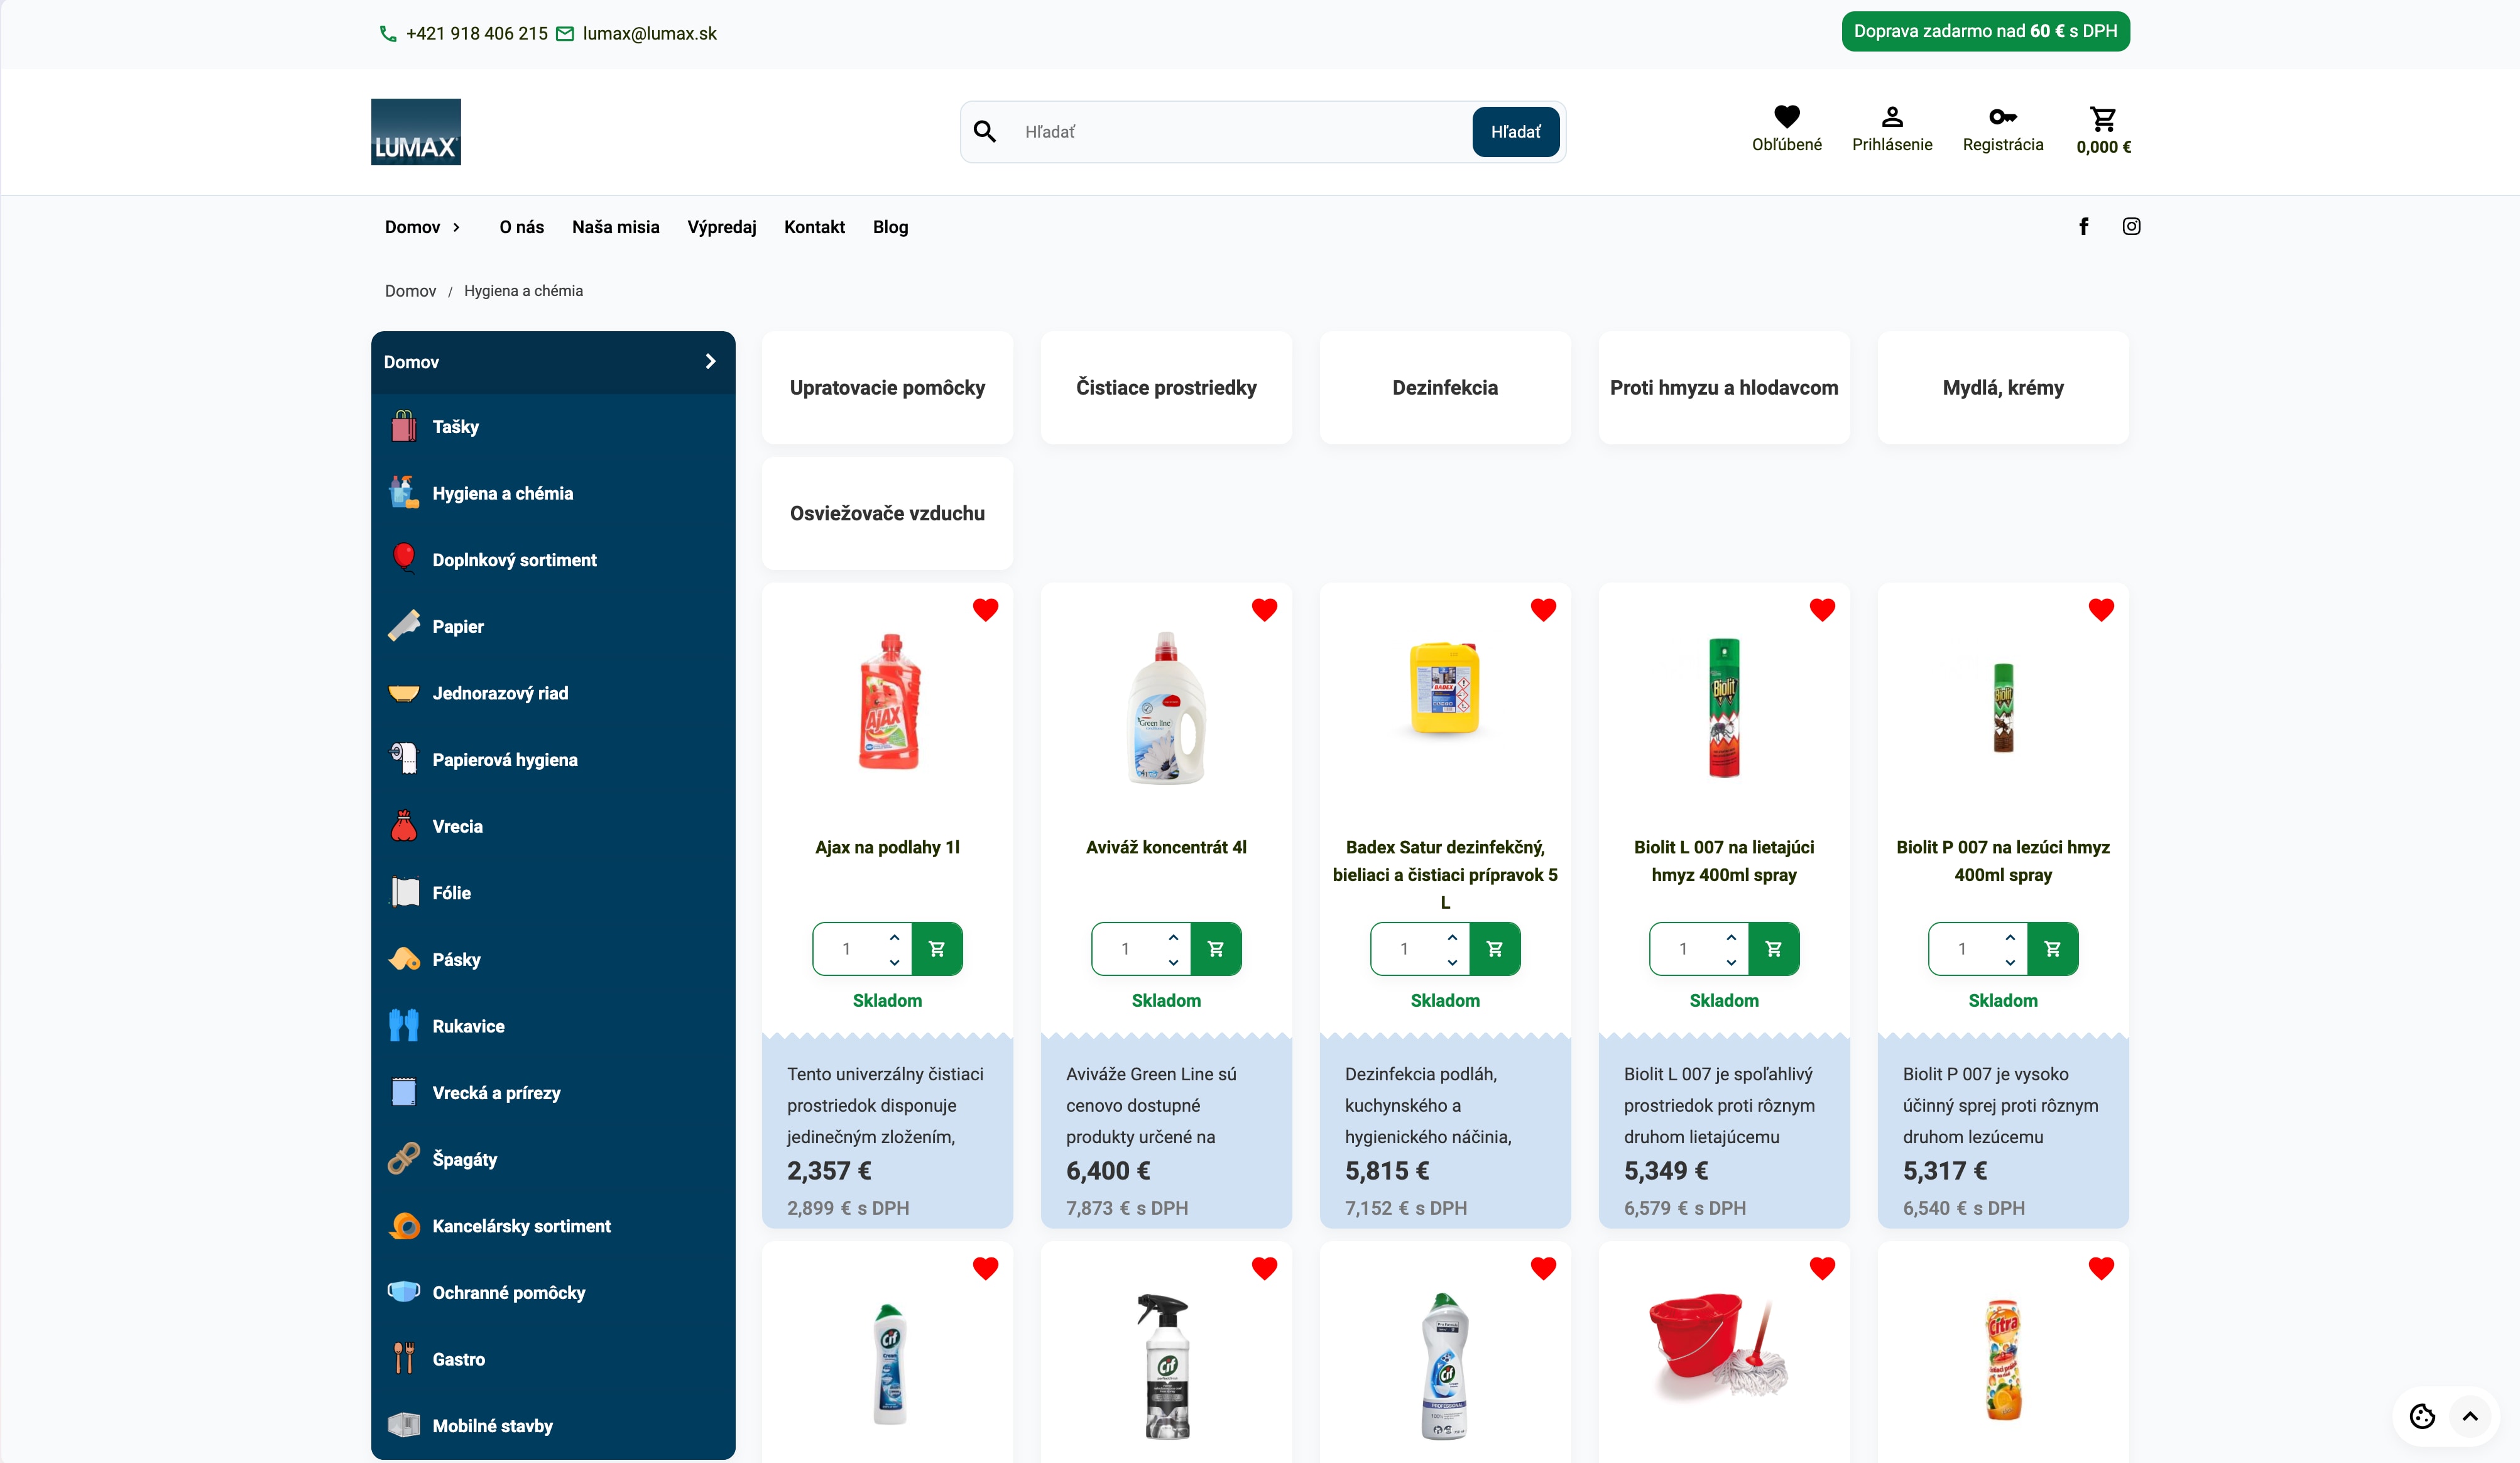Open the Registrácia key icon
The width and height of the screenshot is (2520, 1463).
2002,117
